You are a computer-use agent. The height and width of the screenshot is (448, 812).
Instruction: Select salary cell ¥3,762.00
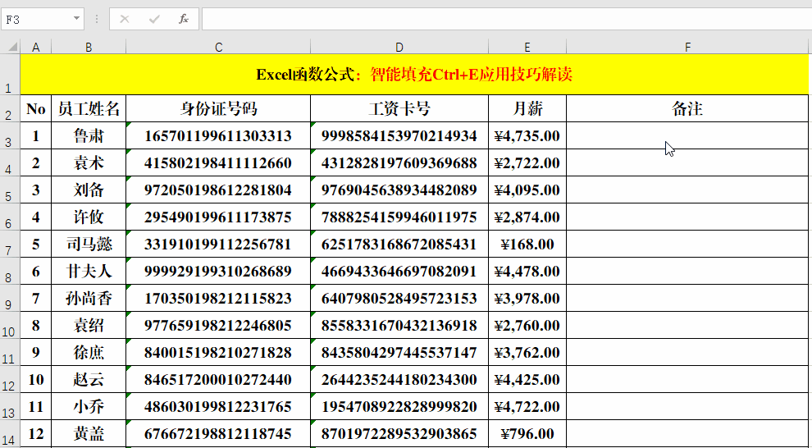527,352
